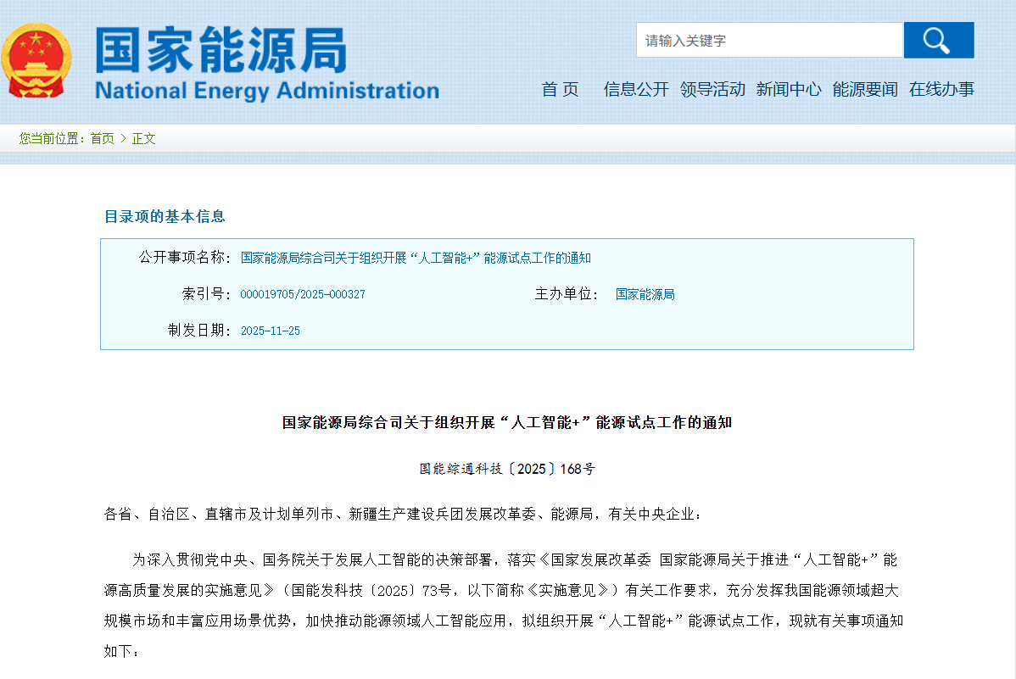Click 国家能源局 next to 主办单位
Screen dimensions: 1016x679
click(645, 294)
